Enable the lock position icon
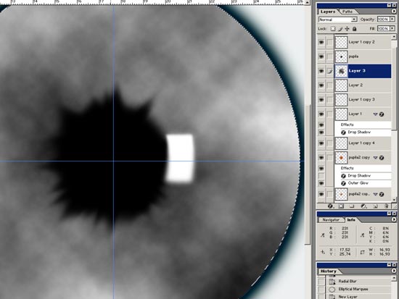Viewport: 399px width, 299px height. click(x=347, y=29)
